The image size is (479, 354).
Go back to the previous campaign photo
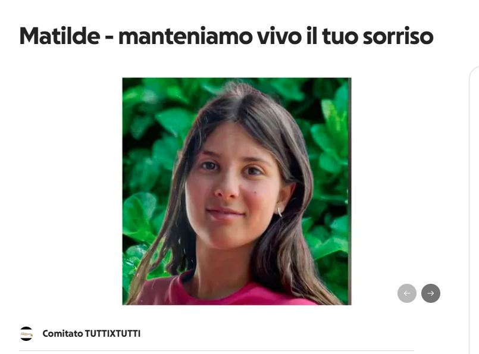click(x=406, y=293)
